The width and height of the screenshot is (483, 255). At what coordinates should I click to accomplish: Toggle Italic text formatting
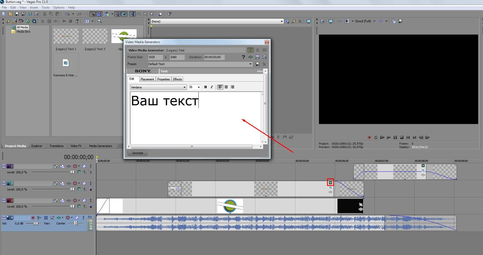tap(212, 87)
